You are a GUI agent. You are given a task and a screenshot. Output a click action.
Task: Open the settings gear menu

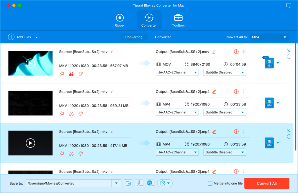point(165,183)
